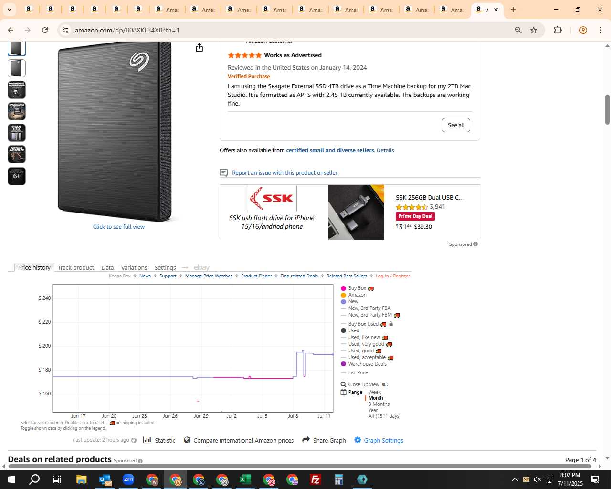
Task: Open the Chrome profile avatar icon
Action: (583, 30)
